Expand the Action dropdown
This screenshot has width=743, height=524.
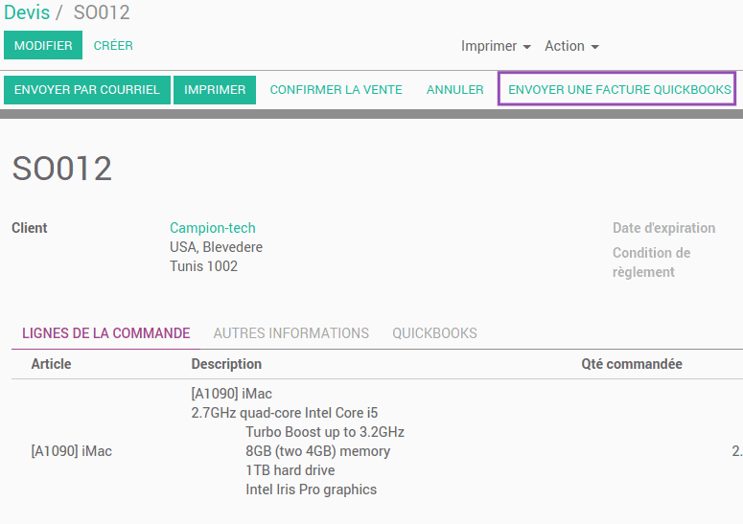572,46
